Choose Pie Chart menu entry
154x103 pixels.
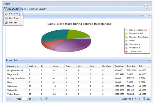13,23
